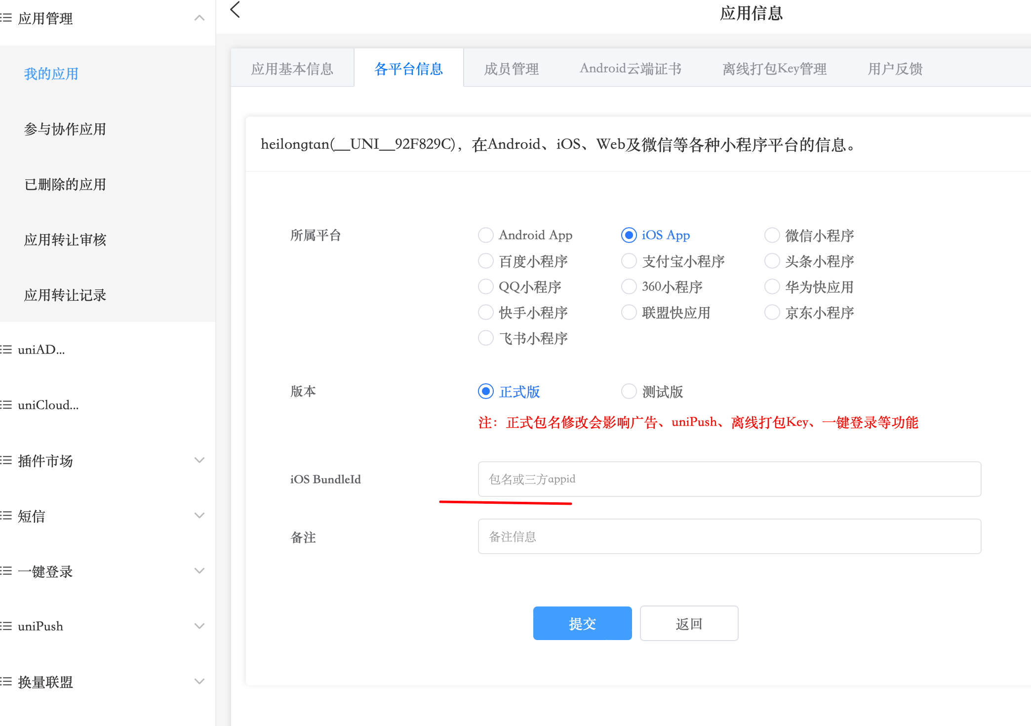Click the 返回 button
The height and width of the screenshot is (726, 1031).
(x=689, y=623)
